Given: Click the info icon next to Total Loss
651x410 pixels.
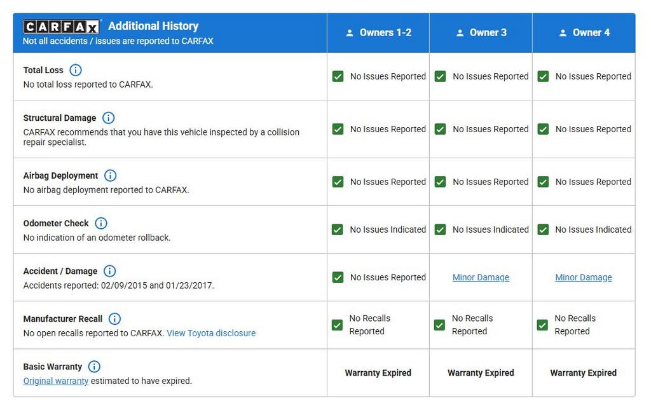Looking at the screenshot, I should [76, 70].
